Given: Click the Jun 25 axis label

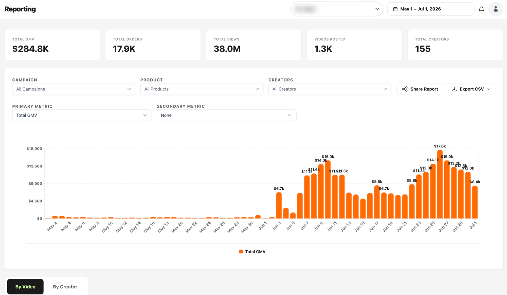Looking at the screenshot, I should 430,226.
